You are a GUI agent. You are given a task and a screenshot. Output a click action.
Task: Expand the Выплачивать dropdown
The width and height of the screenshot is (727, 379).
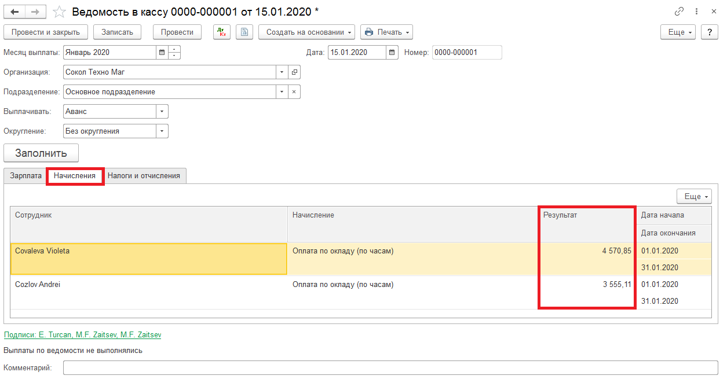[162, 112]
